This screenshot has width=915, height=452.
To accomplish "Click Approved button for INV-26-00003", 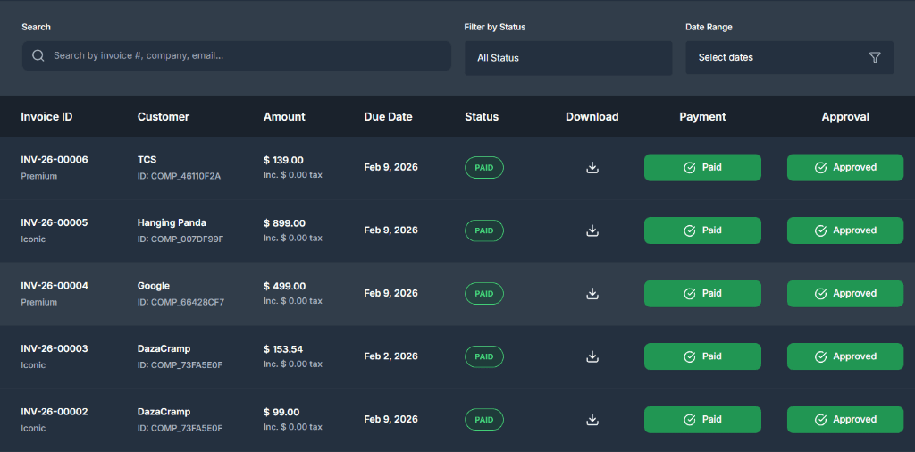I will click(845, 356).
